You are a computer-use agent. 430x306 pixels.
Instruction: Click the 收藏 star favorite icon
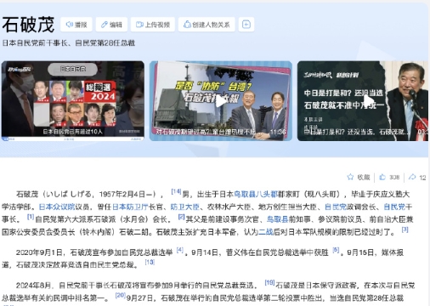click(x=350, y=177)
